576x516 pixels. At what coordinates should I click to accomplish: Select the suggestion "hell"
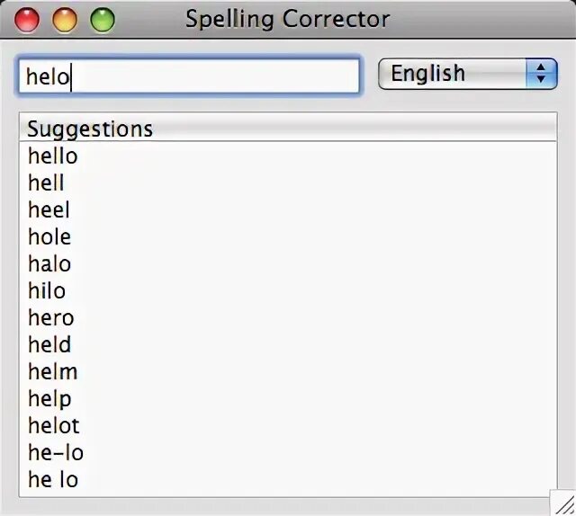(47, 183)
